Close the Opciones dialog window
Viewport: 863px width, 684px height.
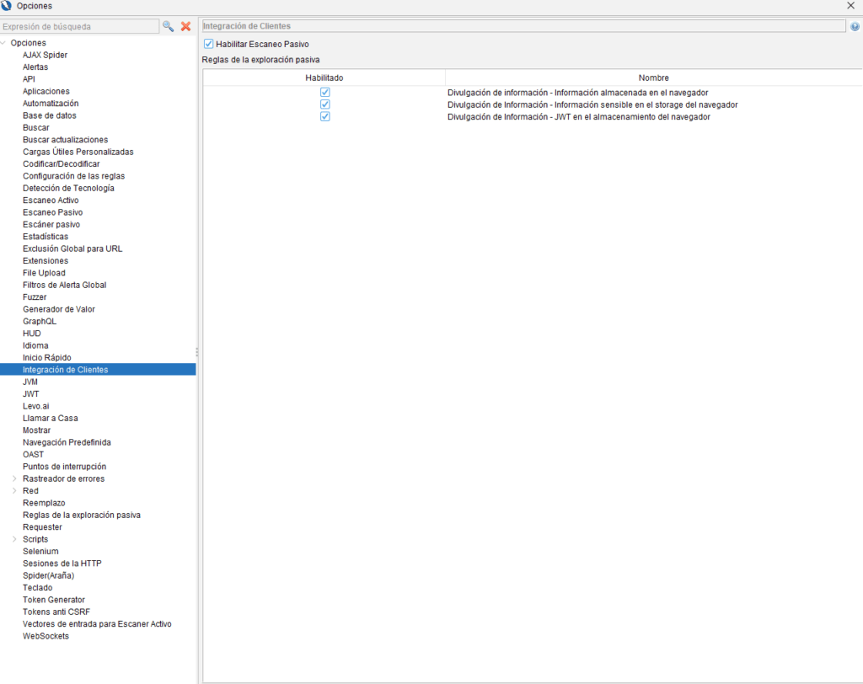pyautogui.click(x=850, y=6)
